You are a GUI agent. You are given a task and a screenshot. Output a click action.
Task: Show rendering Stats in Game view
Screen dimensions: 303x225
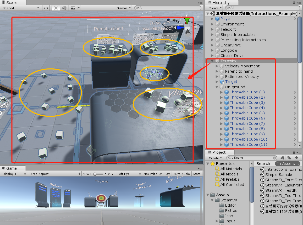[196, 173]
